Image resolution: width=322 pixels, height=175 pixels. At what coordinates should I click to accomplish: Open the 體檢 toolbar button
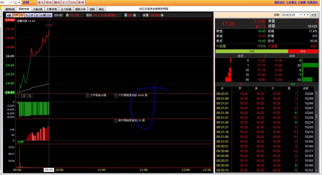[x=57, y=3]
